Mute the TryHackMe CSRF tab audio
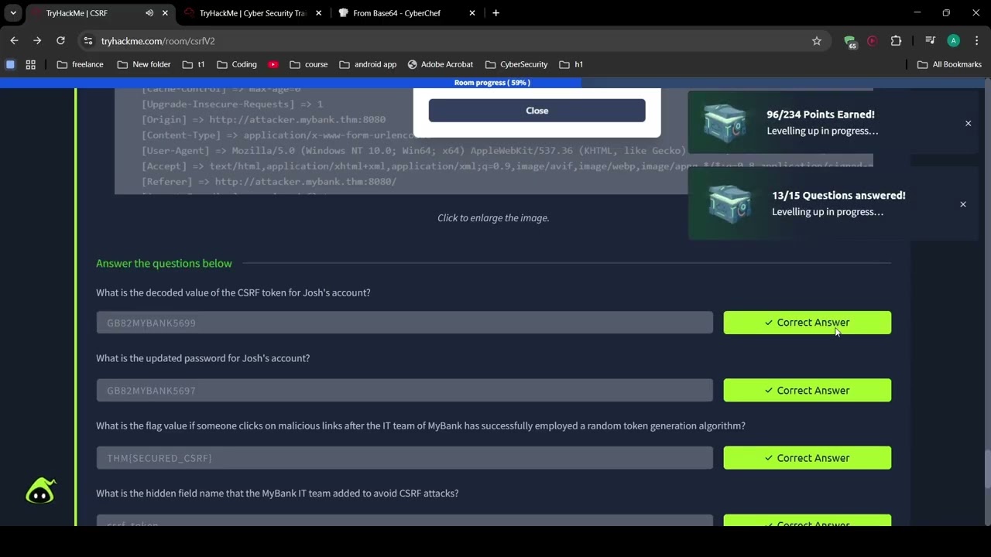This screenshot has width=991, height=557. (149, 13)
